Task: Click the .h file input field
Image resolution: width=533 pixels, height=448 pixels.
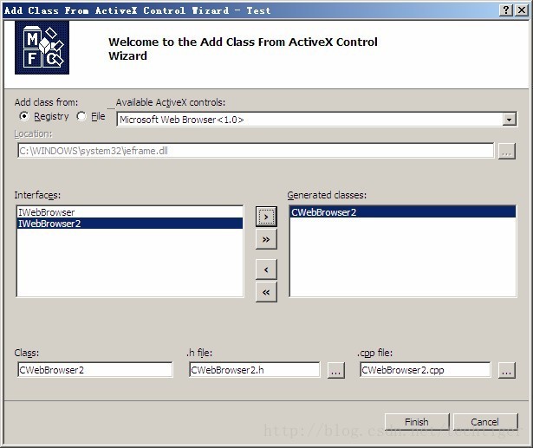Action: point(254,370)
